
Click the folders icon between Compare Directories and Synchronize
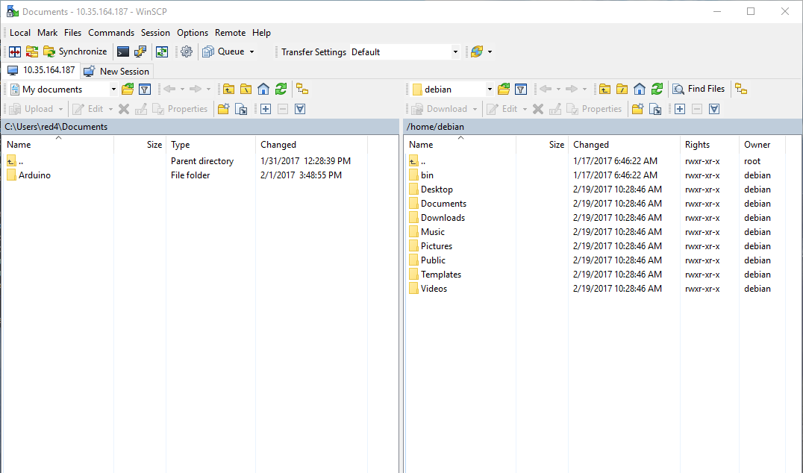pyautogui.click(x=32, y=51)
